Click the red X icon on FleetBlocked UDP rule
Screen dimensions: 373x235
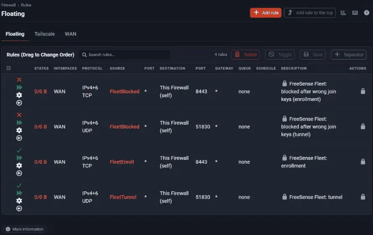click(x=19, y=115)
